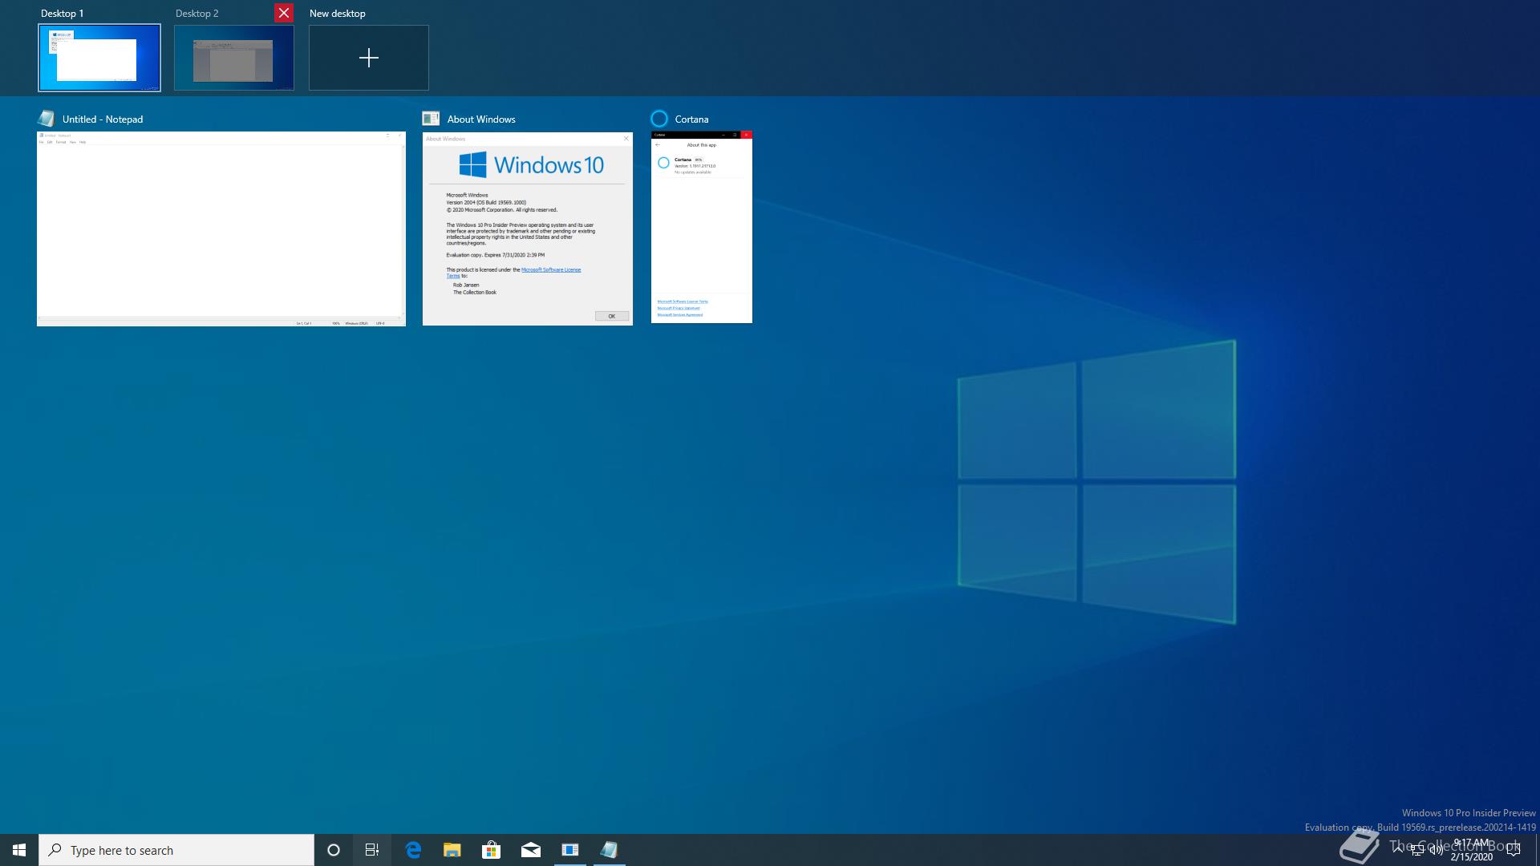Open Microsoft Store from the taskbar
Image resolution: width=1540 pixels, height=866 pixels.
pyautogui.click(x=492, y=850)
